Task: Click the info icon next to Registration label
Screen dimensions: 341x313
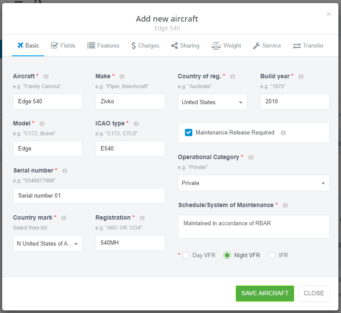Action: (x=142, y=218)
